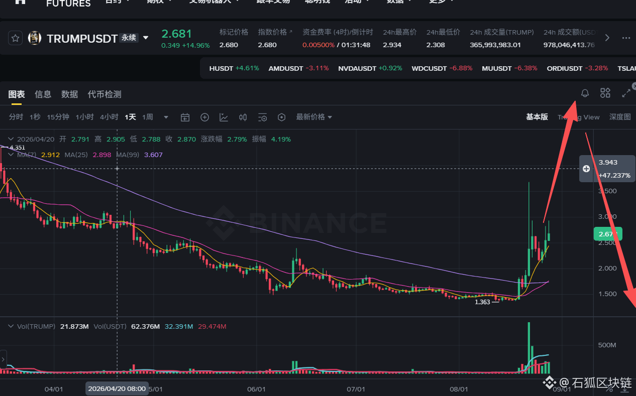Open HUSDT +4.61% in the ticker strip
Image resolution: width=636 pixels, height=396 pixels.
(x=234, y=68)
